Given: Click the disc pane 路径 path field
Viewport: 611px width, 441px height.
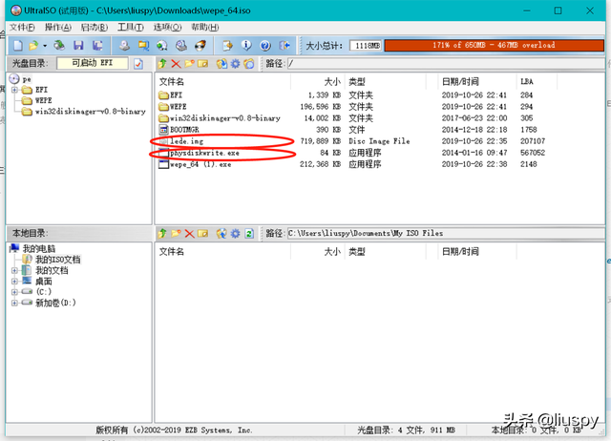Looking at the screenshot, I should pyautogui.click(x=446, y=64).
